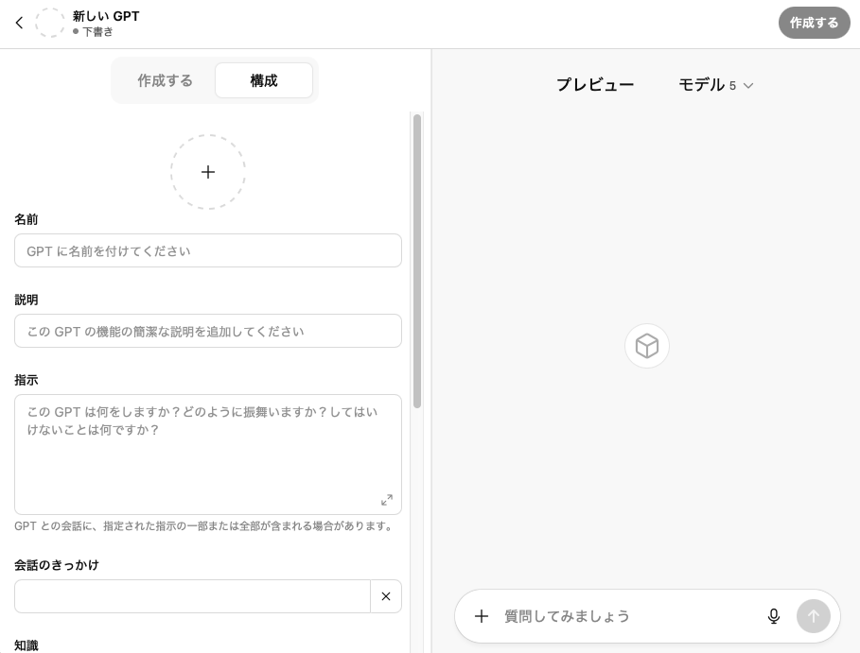Click the back arrow to exit GPT editor
Screen dimensions: 860x653
(x=20, y=23)
